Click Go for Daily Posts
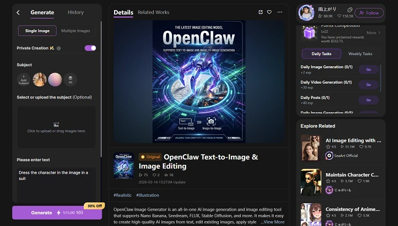398x226 pixels. pos(369,100)
